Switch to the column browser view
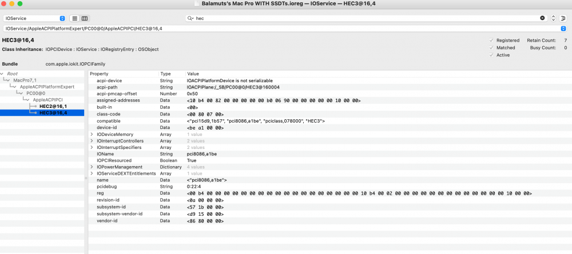 [x=85, y=18]
